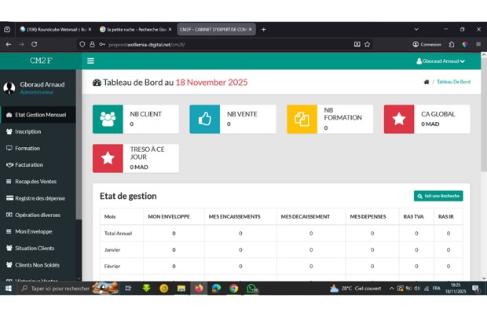
Task: Open the Gboraud Arnaud user dropdown
Action: (x=440, y=61)
